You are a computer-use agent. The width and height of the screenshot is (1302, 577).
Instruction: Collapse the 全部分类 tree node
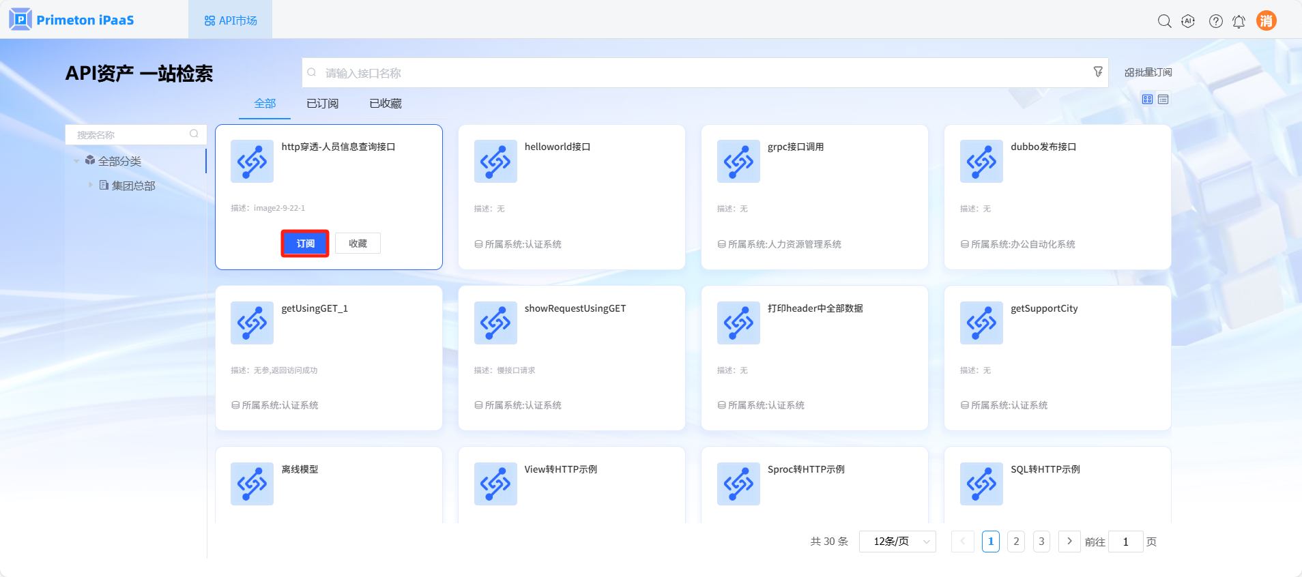click(76, 161)
